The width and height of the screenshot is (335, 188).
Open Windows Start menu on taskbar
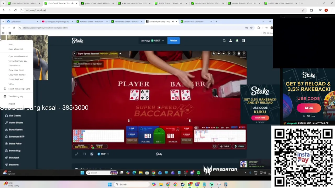(110, 185)
